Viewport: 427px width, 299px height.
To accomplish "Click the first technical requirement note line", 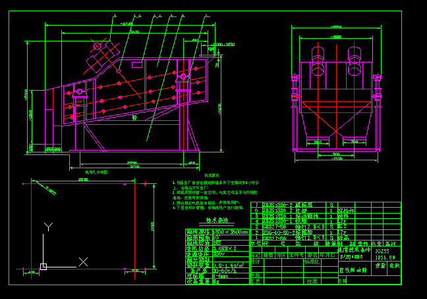I will [215, 183].
